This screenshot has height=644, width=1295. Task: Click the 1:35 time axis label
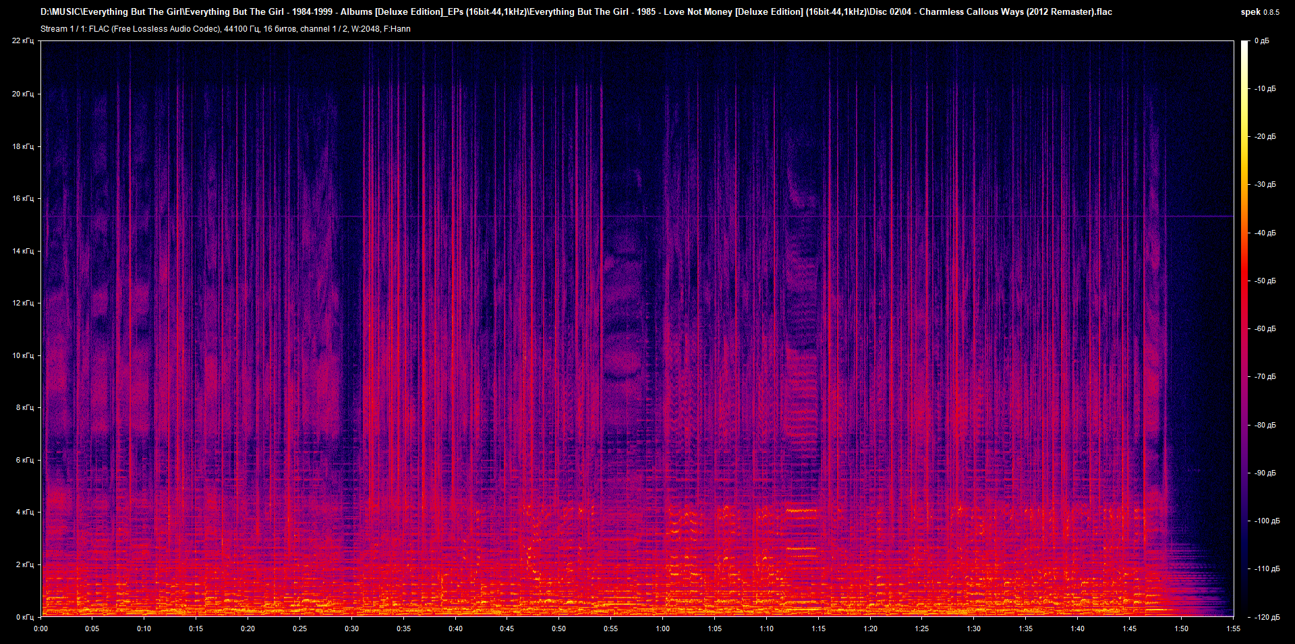(x=1026, y=628)
